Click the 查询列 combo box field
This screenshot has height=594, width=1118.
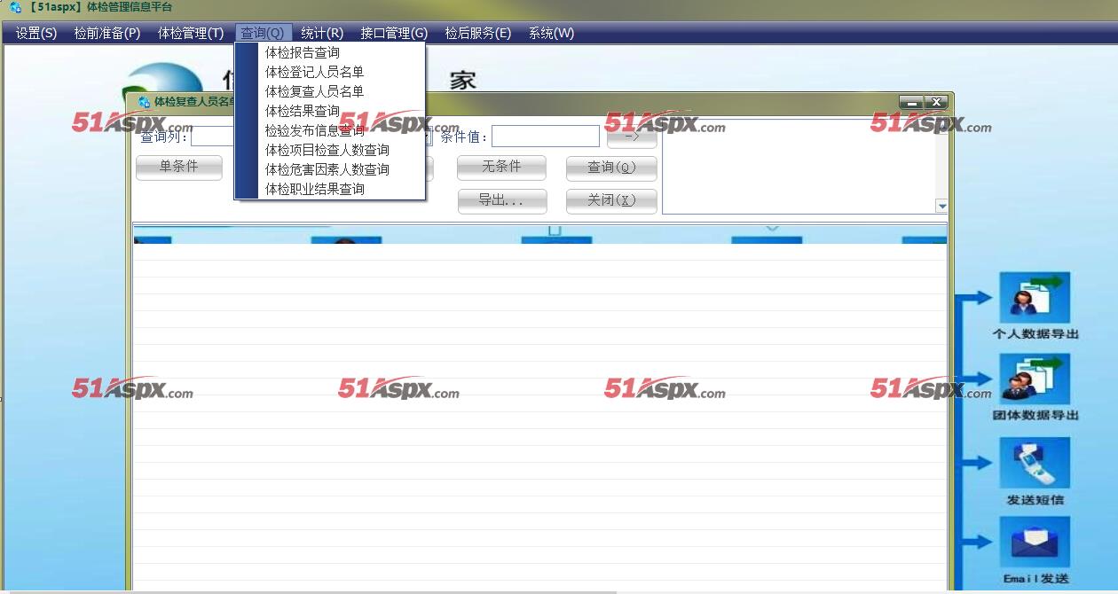(213, 137)
